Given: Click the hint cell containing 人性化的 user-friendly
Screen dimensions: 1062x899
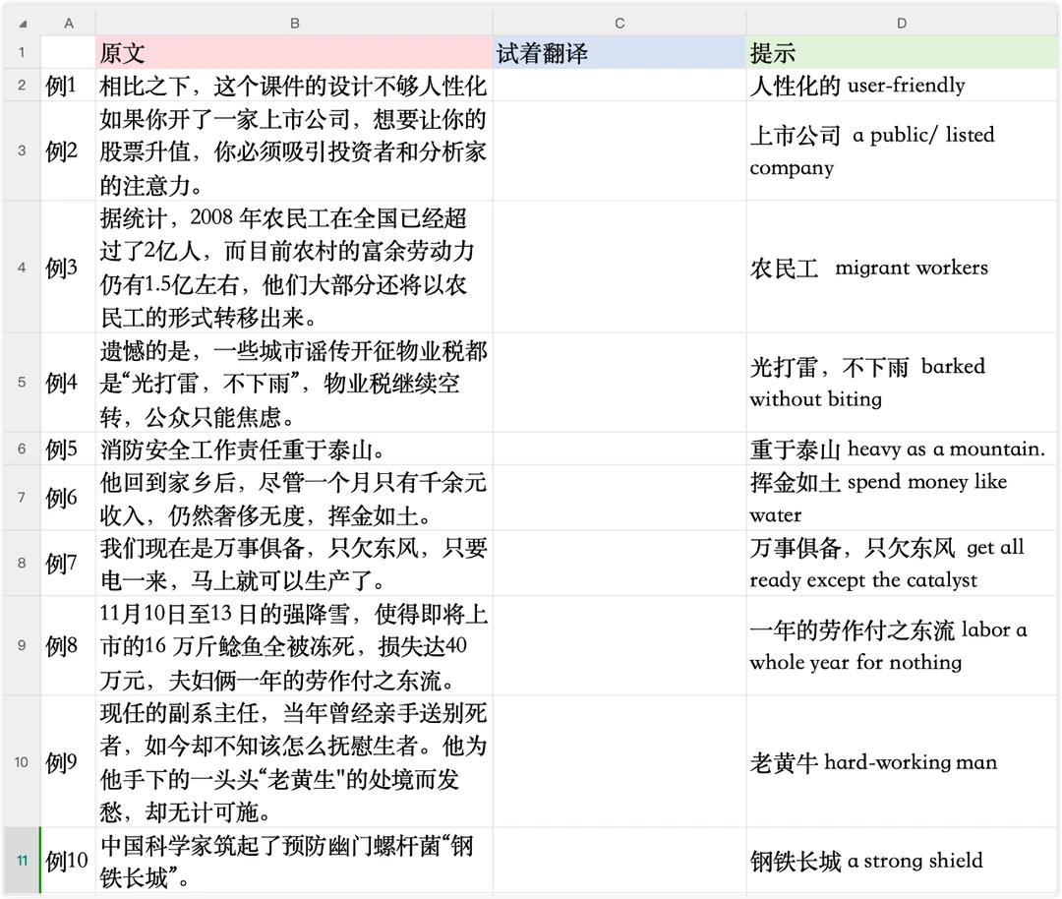Looking at the screenshot, I should point(901,86).
